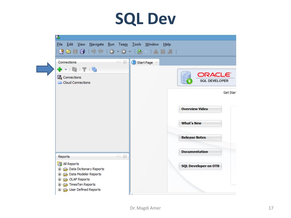Click the Schema Browser icon in Connections
Screen dimensions: 291x218
(94, 69)
